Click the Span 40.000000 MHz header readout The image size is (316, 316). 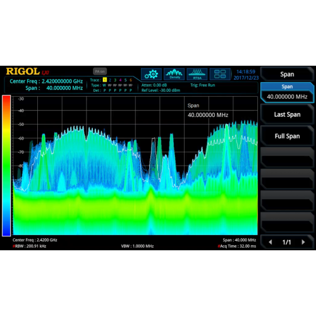[x=54, y=88]
